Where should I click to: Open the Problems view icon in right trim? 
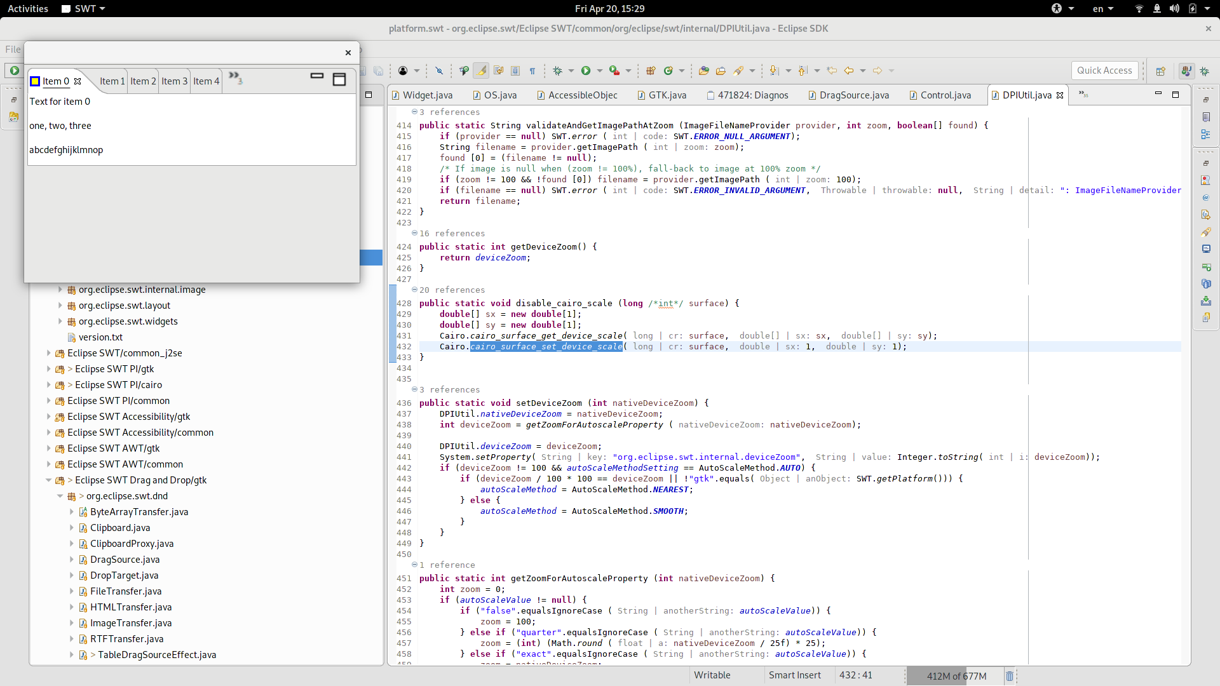tap(1206, 180)
